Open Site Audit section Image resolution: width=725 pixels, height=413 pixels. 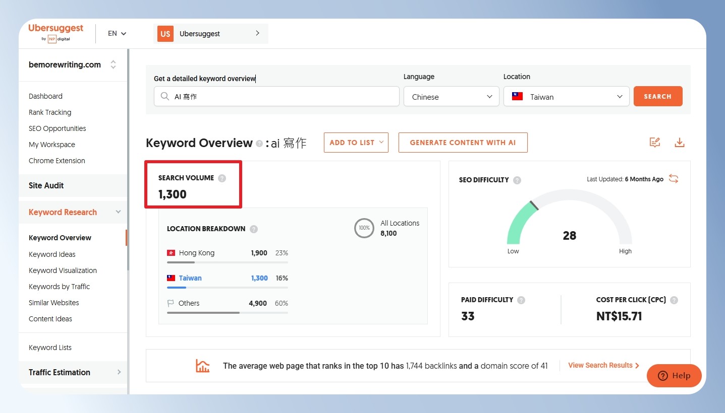click(x=73, y=185)
